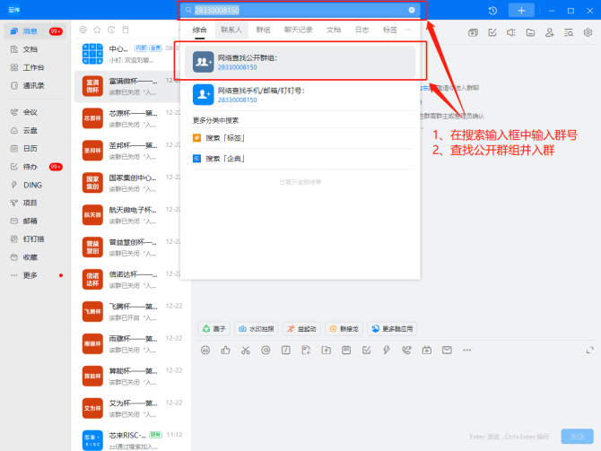Viewport: 601px width, 451px height.
Task: Open 水印拍照 watermark photo button
Action: pyautogui.click(x=257, y=329)
